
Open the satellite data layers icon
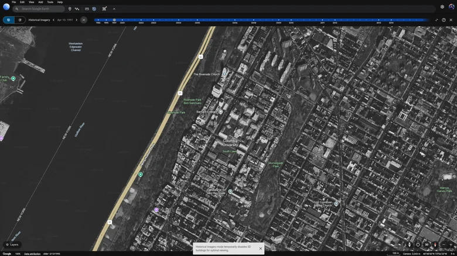tap(104, 9)
